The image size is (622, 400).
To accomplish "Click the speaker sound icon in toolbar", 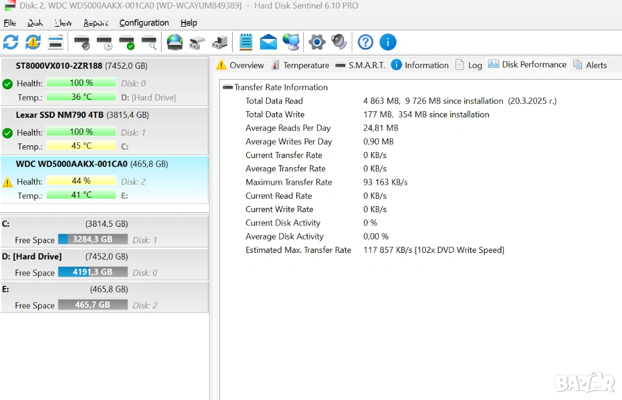I will [x=338, y=42].
